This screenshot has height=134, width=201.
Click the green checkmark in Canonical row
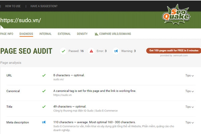44,91
